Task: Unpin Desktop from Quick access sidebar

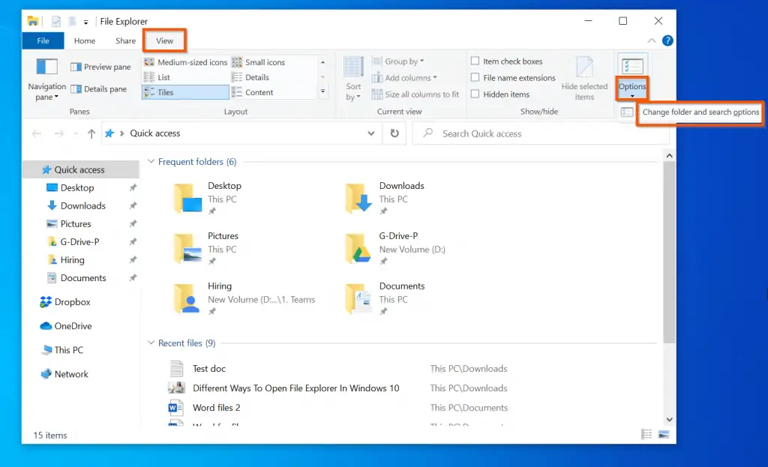Action: pos(133,187)
